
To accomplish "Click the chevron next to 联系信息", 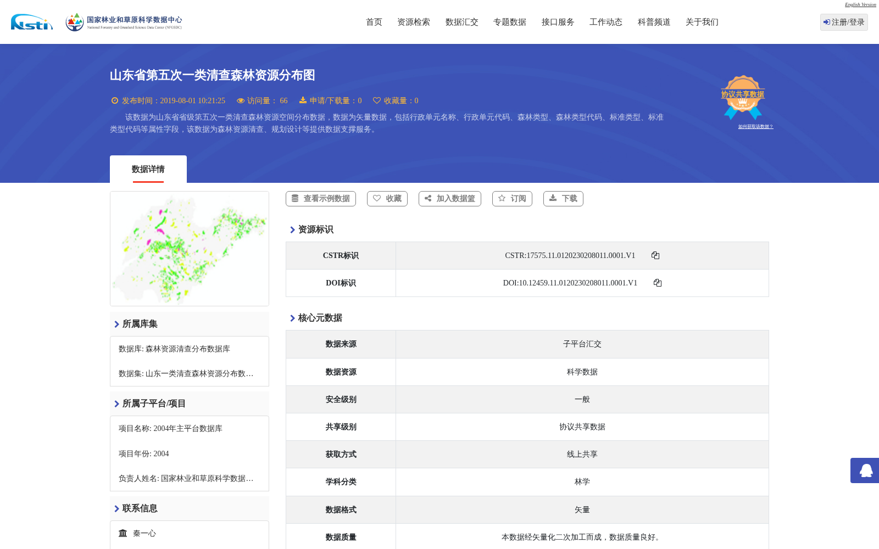I will (116, 508).
